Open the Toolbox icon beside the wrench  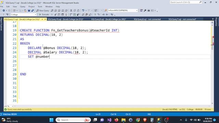(149, 11)
